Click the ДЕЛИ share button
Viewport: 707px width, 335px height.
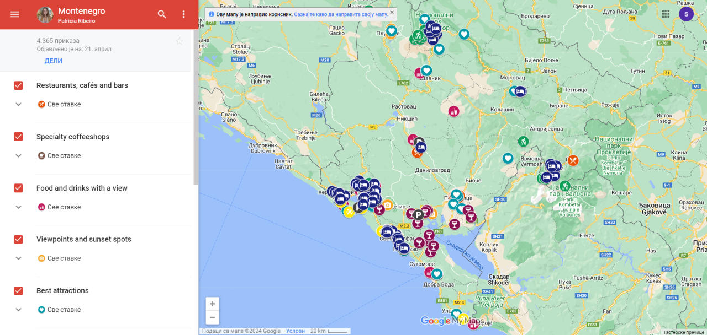pos(53,61)
